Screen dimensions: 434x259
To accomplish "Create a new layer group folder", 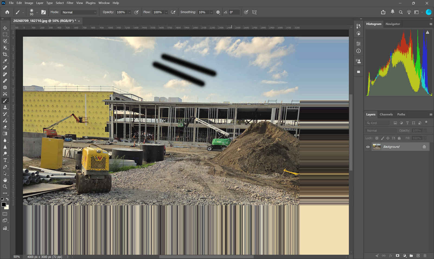I will pyautogui.click(x=411, y=255).
